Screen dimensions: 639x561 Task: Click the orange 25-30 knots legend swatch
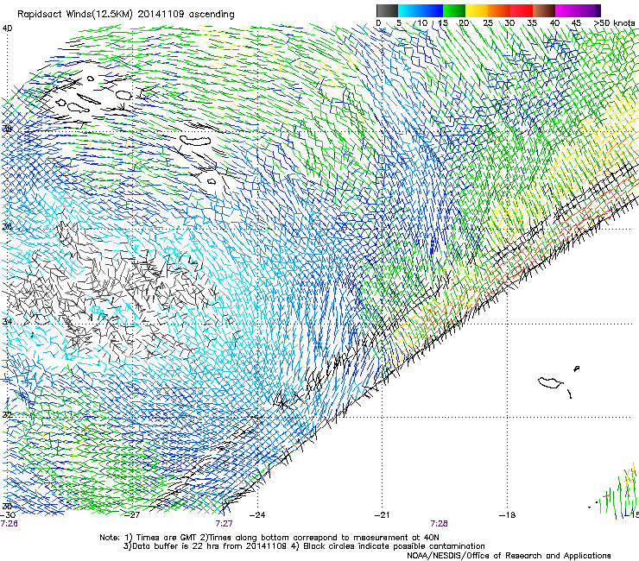(x=499, y=10)
